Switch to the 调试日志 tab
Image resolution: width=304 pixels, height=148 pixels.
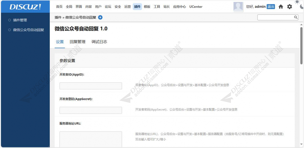99,42
